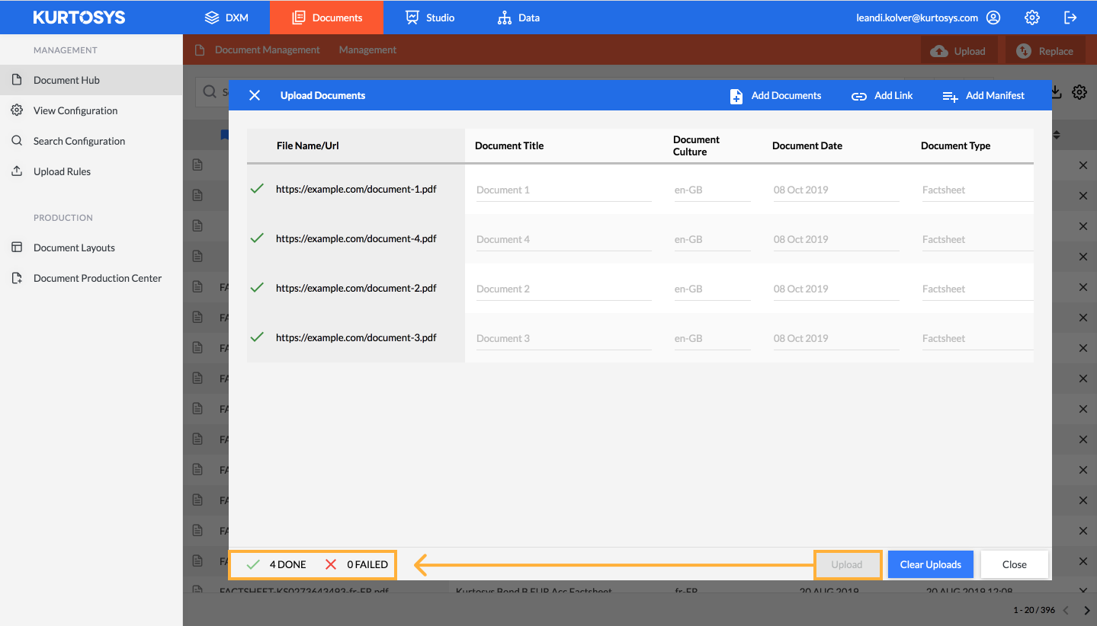
Task: Click the Clear Uploads button
Action: click(931, 564)
